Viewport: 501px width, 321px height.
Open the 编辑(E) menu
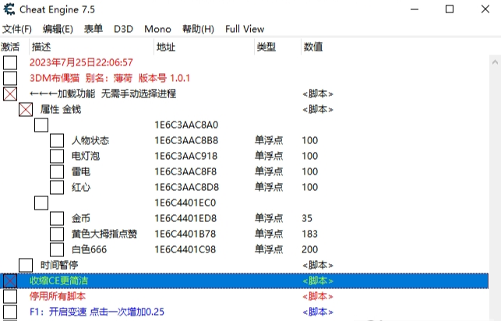[58, 29]
